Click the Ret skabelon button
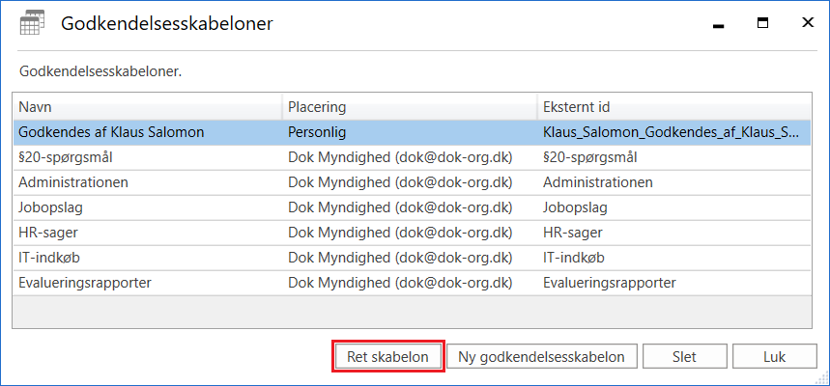 (x=387, y=356)
